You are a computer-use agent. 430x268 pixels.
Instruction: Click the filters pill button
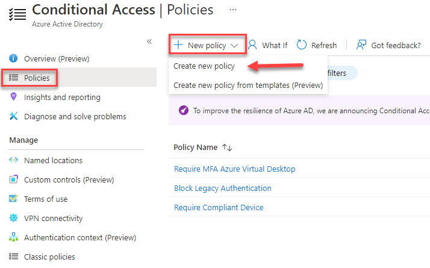coord(342,73)
